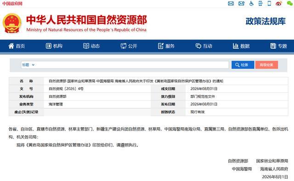The width and height of the screenshot is (294, 181).
Task: Click the 废止(失效)记录 label cell
Action: point(27,112)
